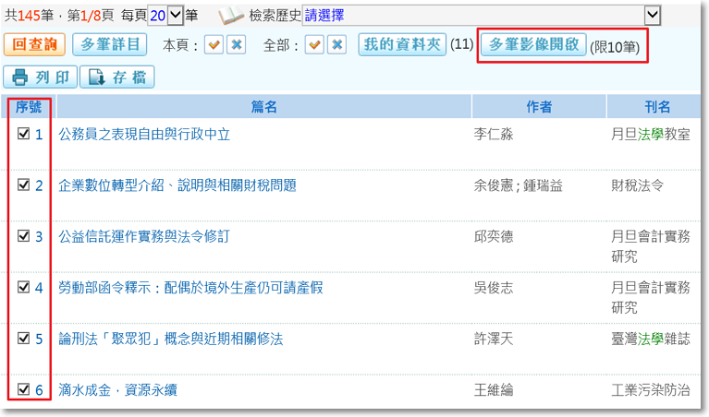Click the 本頁 deselect-all X icon

tap(237, 45)
